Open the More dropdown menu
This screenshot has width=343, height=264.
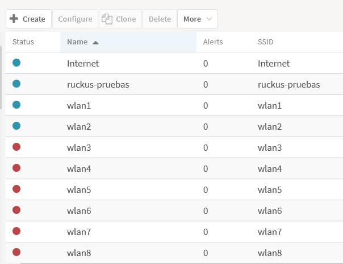tap(197, 19)
